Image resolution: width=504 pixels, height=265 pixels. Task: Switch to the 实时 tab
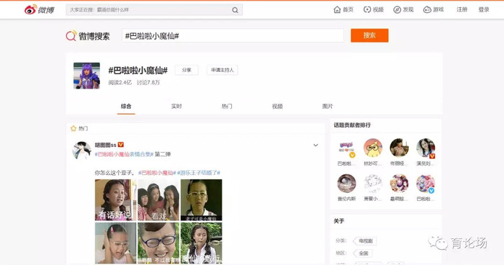click(x=176, y=106)
